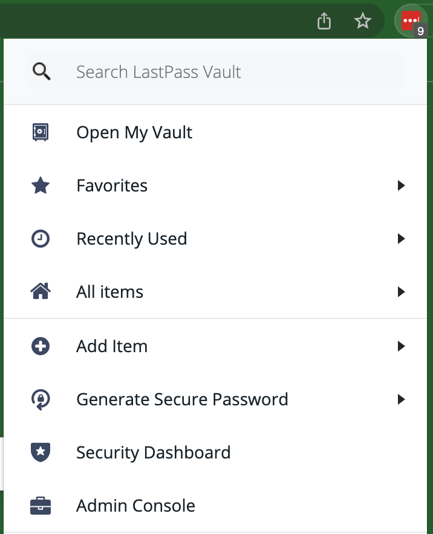The width and height of the screenshot is (433, 534).
Task: Expand the All items submenu arrow
Action: tap(400, 292)
